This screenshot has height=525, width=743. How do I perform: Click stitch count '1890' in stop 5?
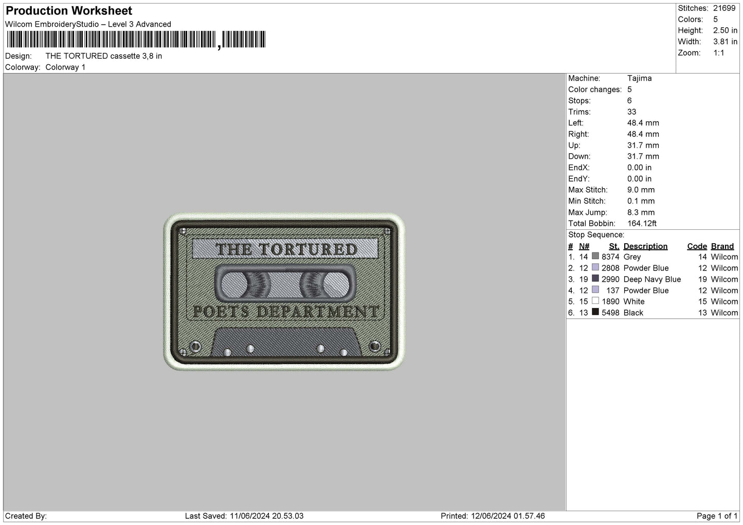pyautogui.click(x=610, y=301)
